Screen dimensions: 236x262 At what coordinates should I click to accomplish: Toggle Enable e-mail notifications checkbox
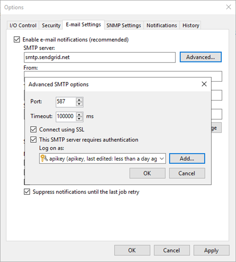tap(17, 40)
